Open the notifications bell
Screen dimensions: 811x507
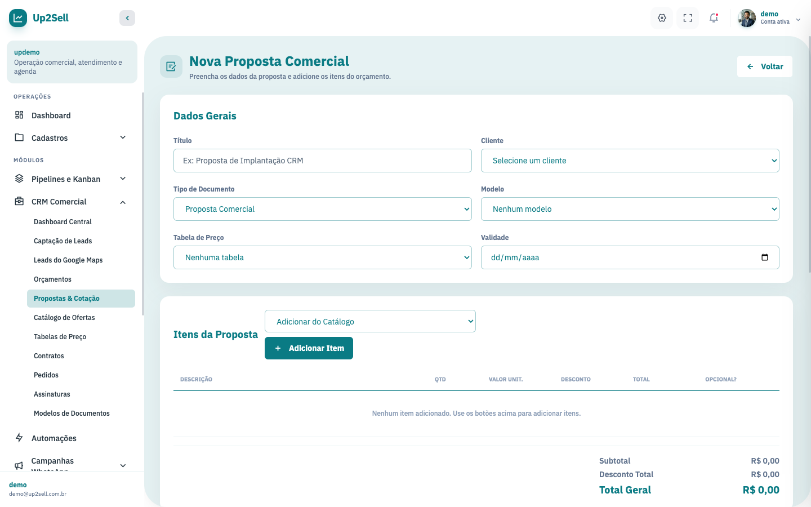(x=714, y=18)
